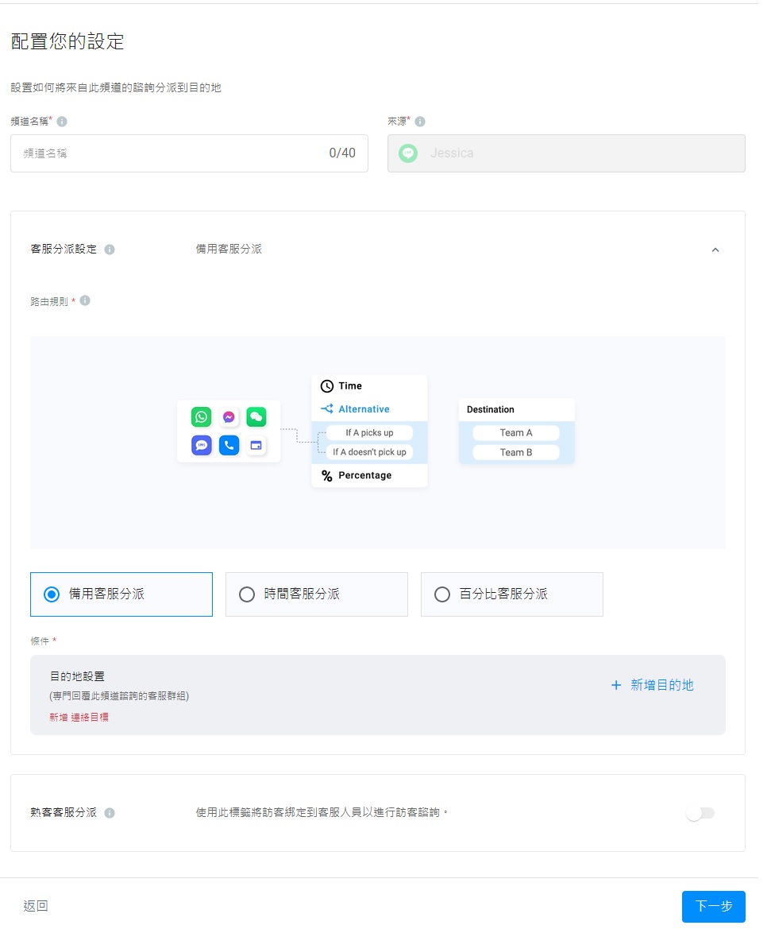The height and width of the screenshot is (933, 771).
Task: Click the WeChat icon in the illustration
Action: (x=256, y=416)
